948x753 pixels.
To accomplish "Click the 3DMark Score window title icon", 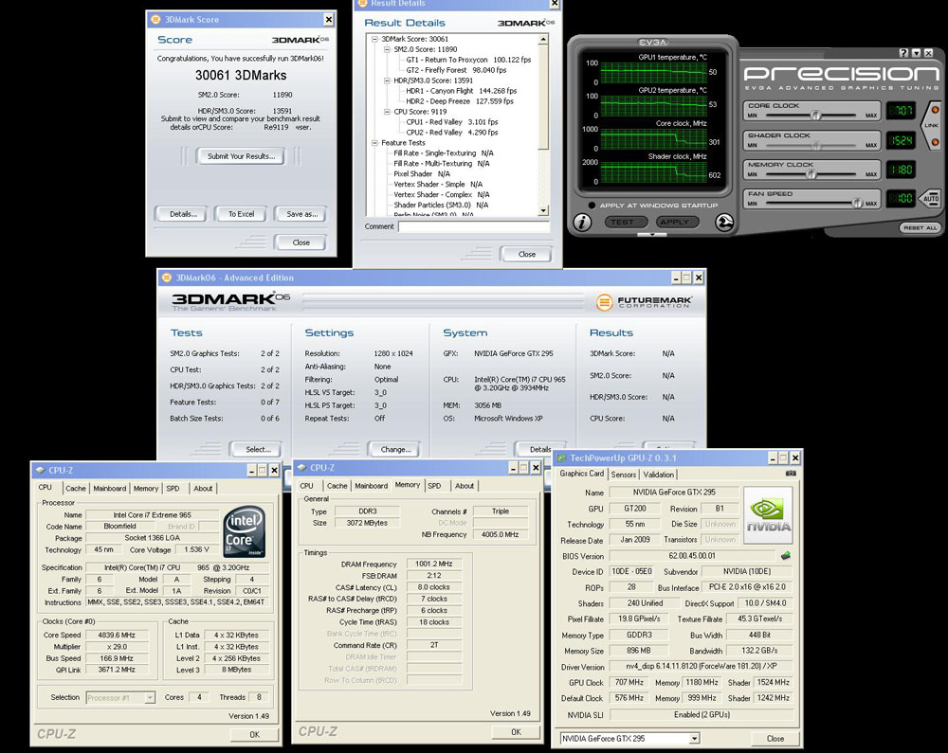I will (x=155, y=19).
